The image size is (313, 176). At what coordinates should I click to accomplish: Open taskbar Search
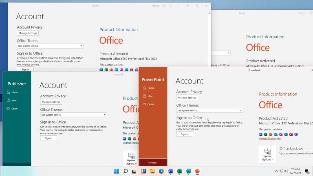126,171
